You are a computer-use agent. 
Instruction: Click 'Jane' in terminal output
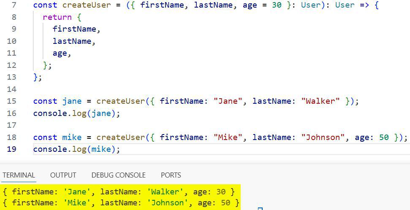point(77,192)
